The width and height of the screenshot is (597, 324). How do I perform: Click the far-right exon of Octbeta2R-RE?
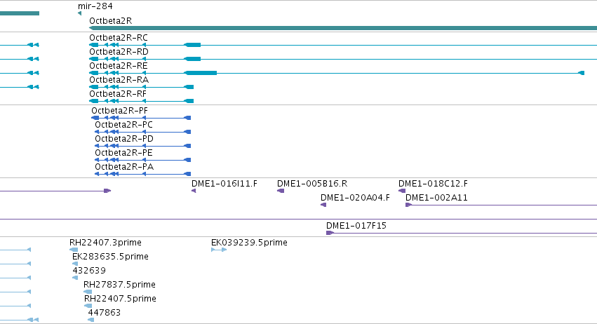point(581,73)
